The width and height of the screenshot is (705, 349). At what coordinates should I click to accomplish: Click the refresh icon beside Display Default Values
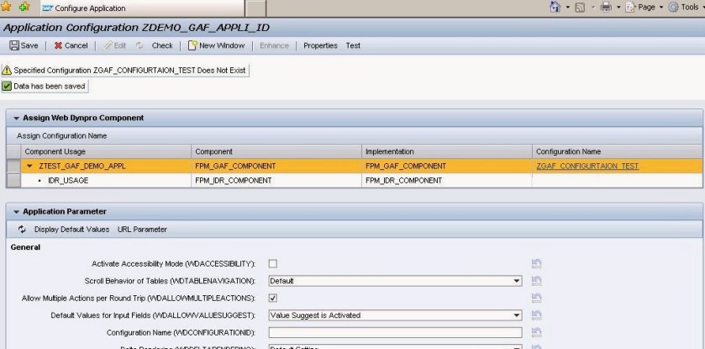coord(22,230)
